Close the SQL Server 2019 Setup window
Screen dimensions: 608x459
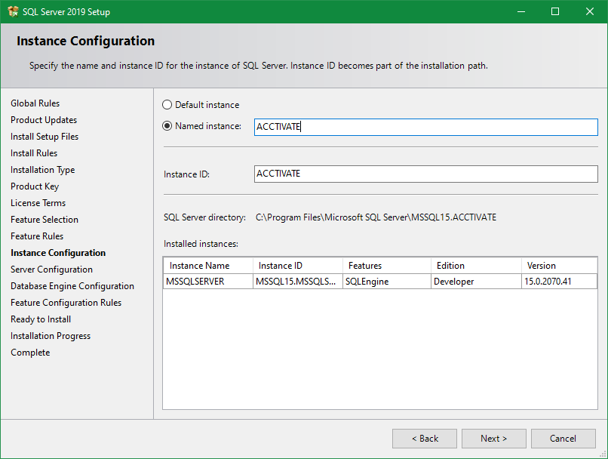coord(590,11)
